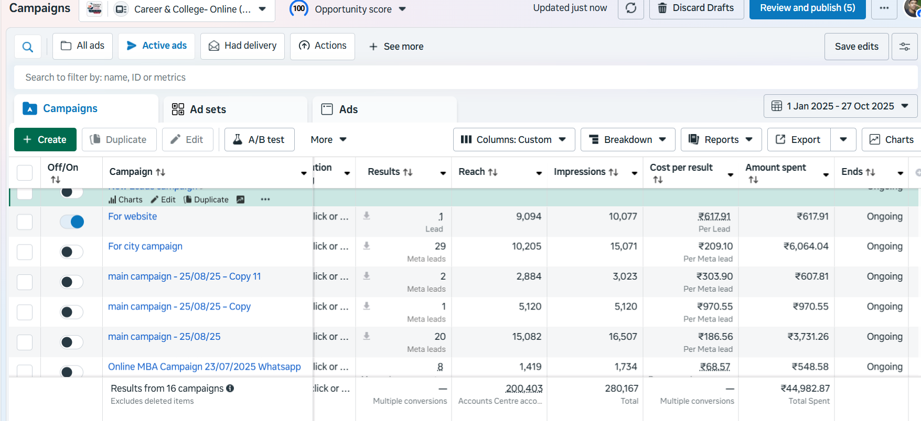Tick the checkbox for main campaign - 25/08/25
Image resolution: width=921 pixels, height=421 pixels.
[x=25, y=342]
